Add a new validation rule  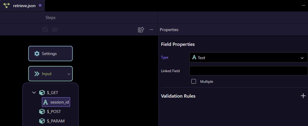[303, 96]
